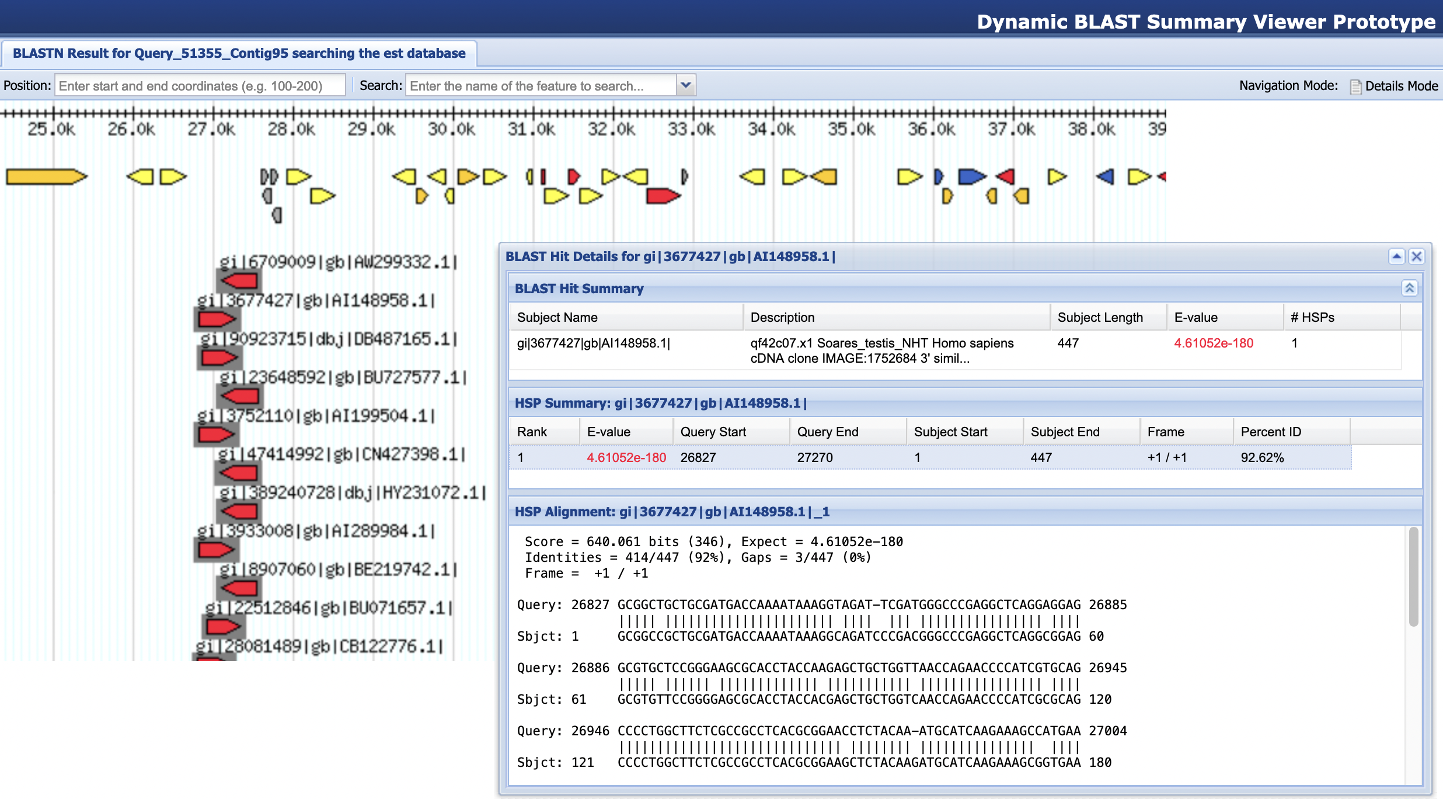Image resolution: width=1443 pixels, height=799 pixels.
Task: Click Subject End column header
Action: pos(1082,432)
